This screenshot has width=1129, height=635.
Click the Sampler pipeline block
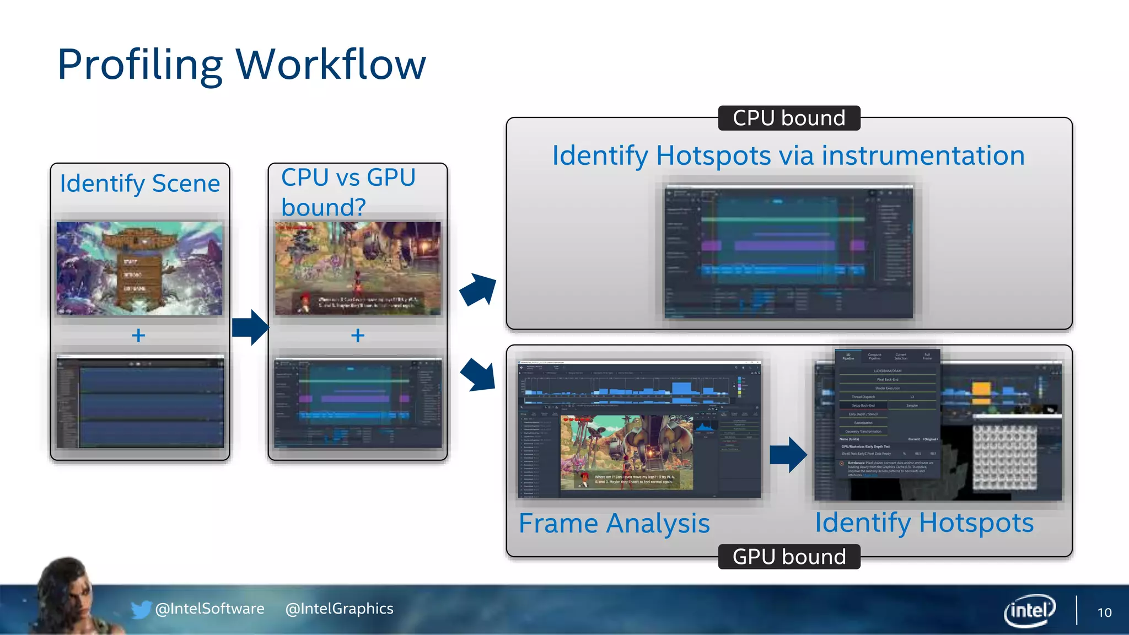click(912, 406)
